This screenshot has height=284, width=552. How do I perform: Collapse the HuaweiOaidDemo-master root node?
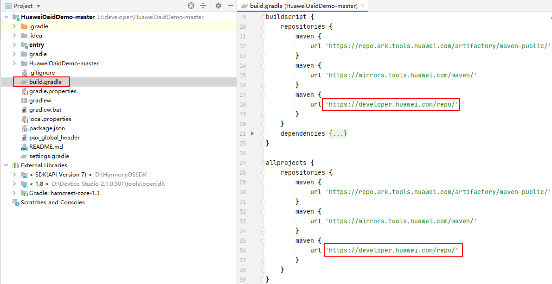pyautogui.click(x=6, y=17)
